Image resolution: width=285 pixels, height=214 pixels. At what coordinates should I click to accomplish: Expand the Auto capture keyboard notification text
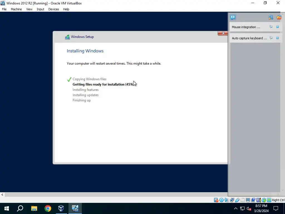coord(249,38)
